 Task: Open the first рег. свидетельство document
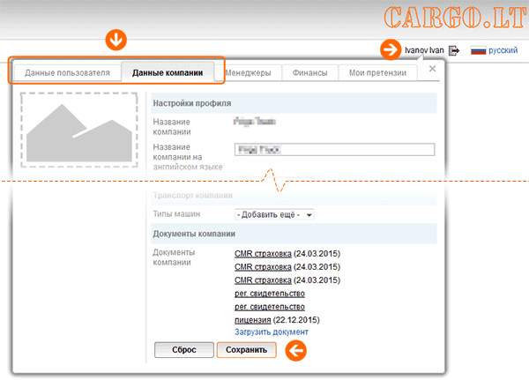(x=270, y=293)
